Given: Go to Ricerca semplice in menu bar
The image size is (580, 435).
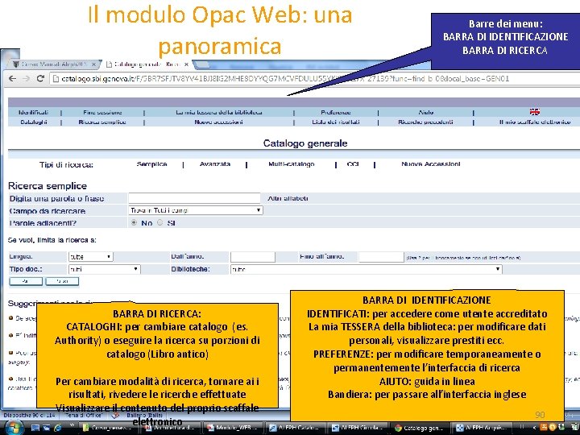Looking at the screenshot, I should pos(102,122).
